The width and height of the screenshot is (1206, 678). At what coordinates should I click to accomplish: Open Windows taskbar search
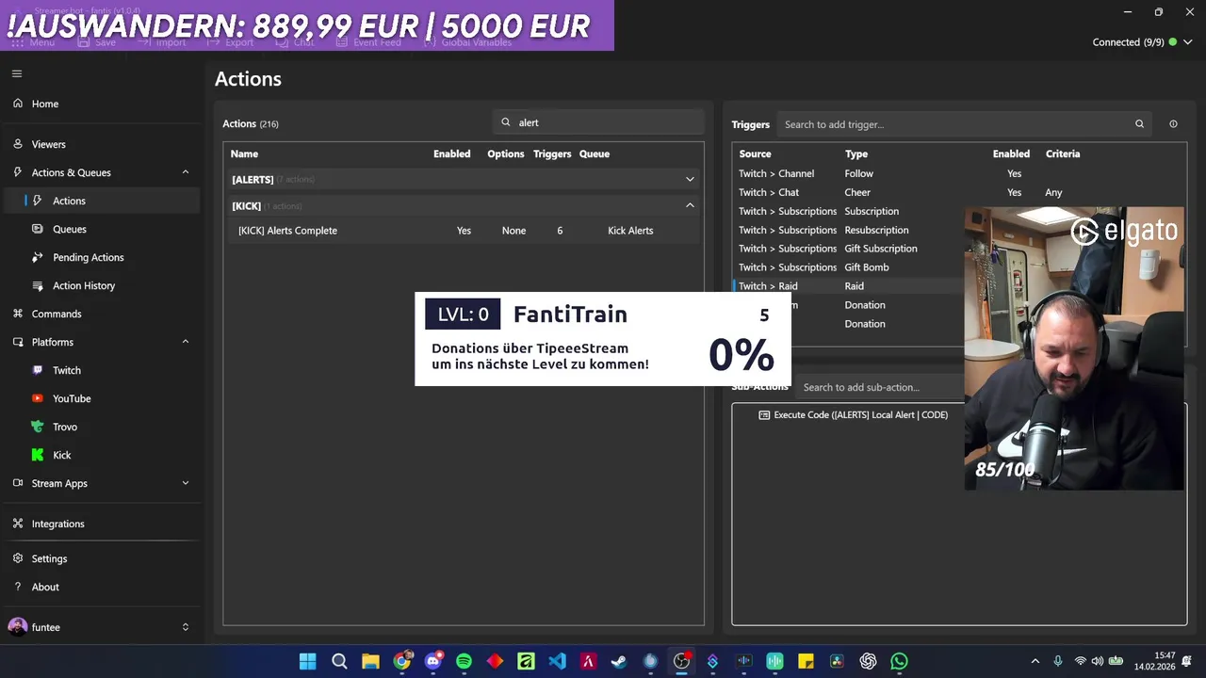[x=339, y=661]
